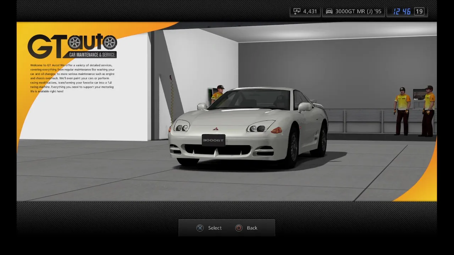454x255 pixels.
Task: Click the GT Auto logo
Action: [x=72, y=46]
